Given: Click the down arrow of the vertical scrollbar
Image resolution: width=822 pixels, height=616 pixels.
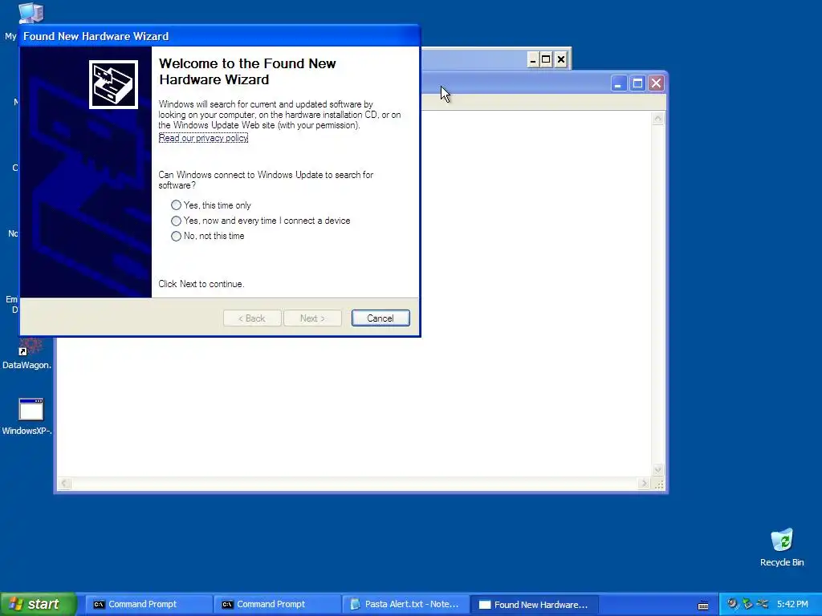Looking at the screenshot, I should click(x=657, y=470).
